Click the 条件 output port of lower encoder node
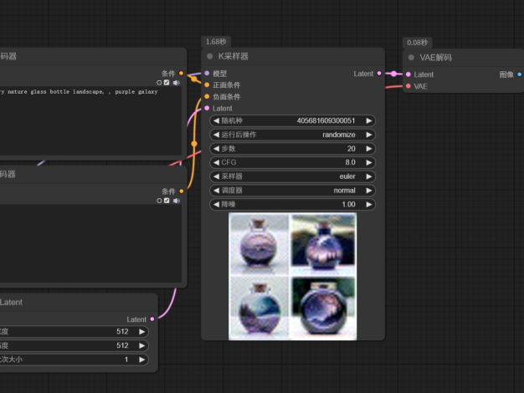The image size is (524, 393). click(181, 191)
